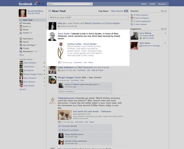Viewport: 184px width, 149px height.
Task: Open Caribou Coffee - Amy's Garden link
Action: click(82, 44)
